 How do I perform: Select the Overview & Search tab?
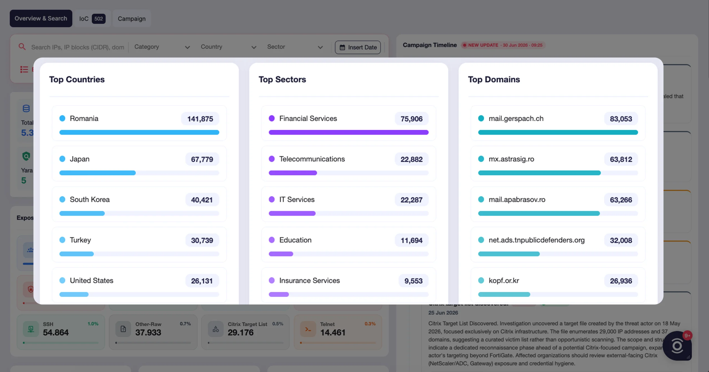(x=41, y=19)
